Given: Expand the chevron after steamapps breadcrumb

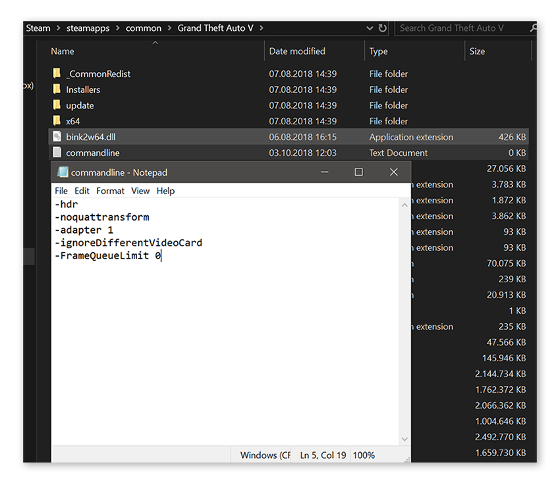Looking at the screenshot, I should point(119,28).
